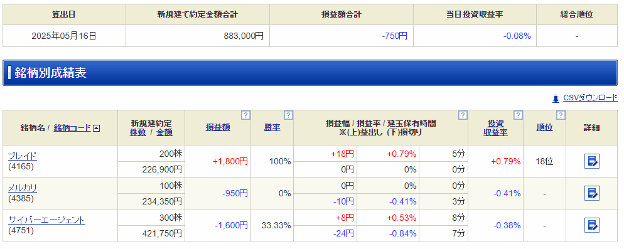The image size is (624, 249).
Task: Sort by 勝率 column header
Action: pyautogui.click(x=272, y=128)
